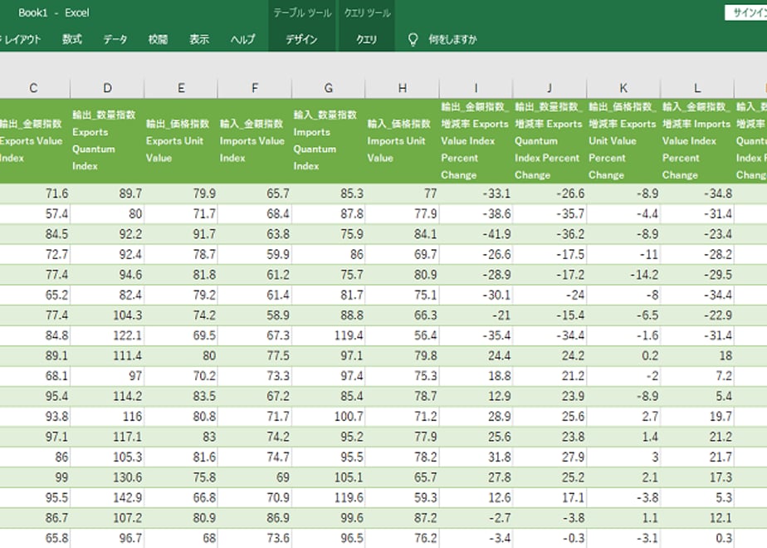Select column K header
The height and width of the screenshot is (548, 767).
pyautogui.click(x=623, y=88)
